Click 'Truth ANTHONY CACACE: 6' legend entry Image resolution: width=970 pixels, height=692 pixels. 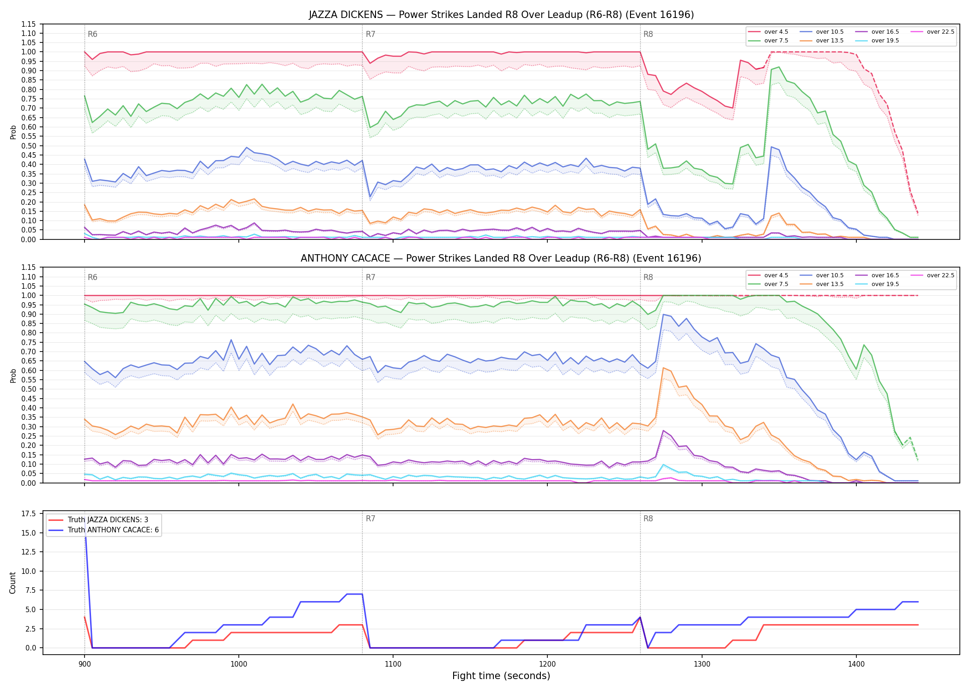click(104, 530)
